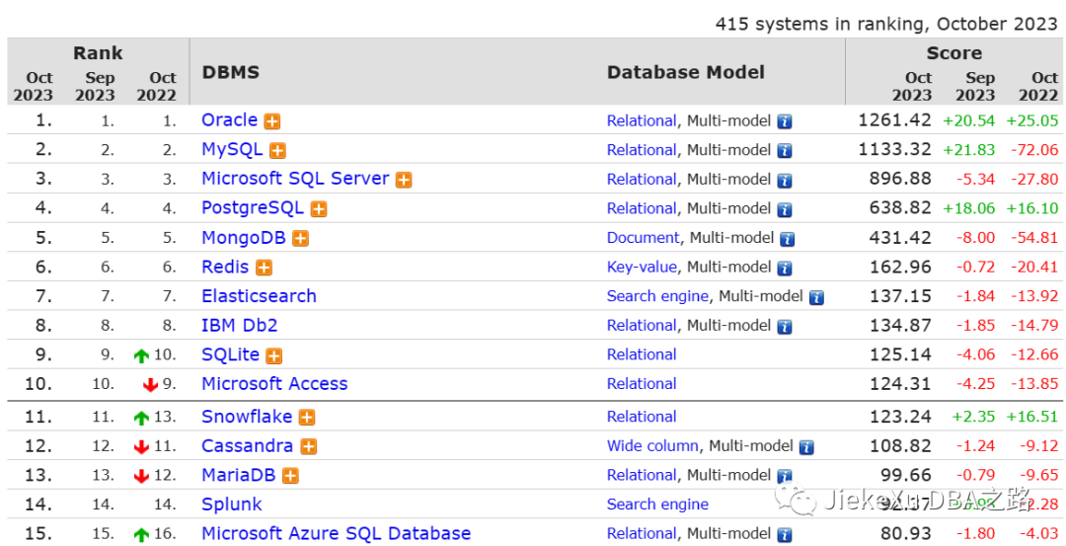The image size is (1066, 546).
Task: Click the score value 896.88
Action: tap(901, 179)
